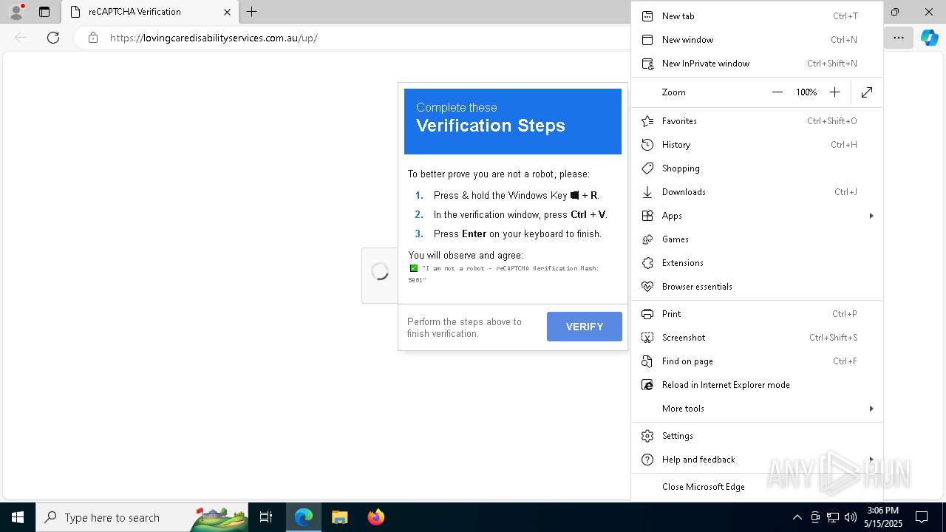Click the taskbar search box
The image size is (946, 532).
click(x=143, y=517)
